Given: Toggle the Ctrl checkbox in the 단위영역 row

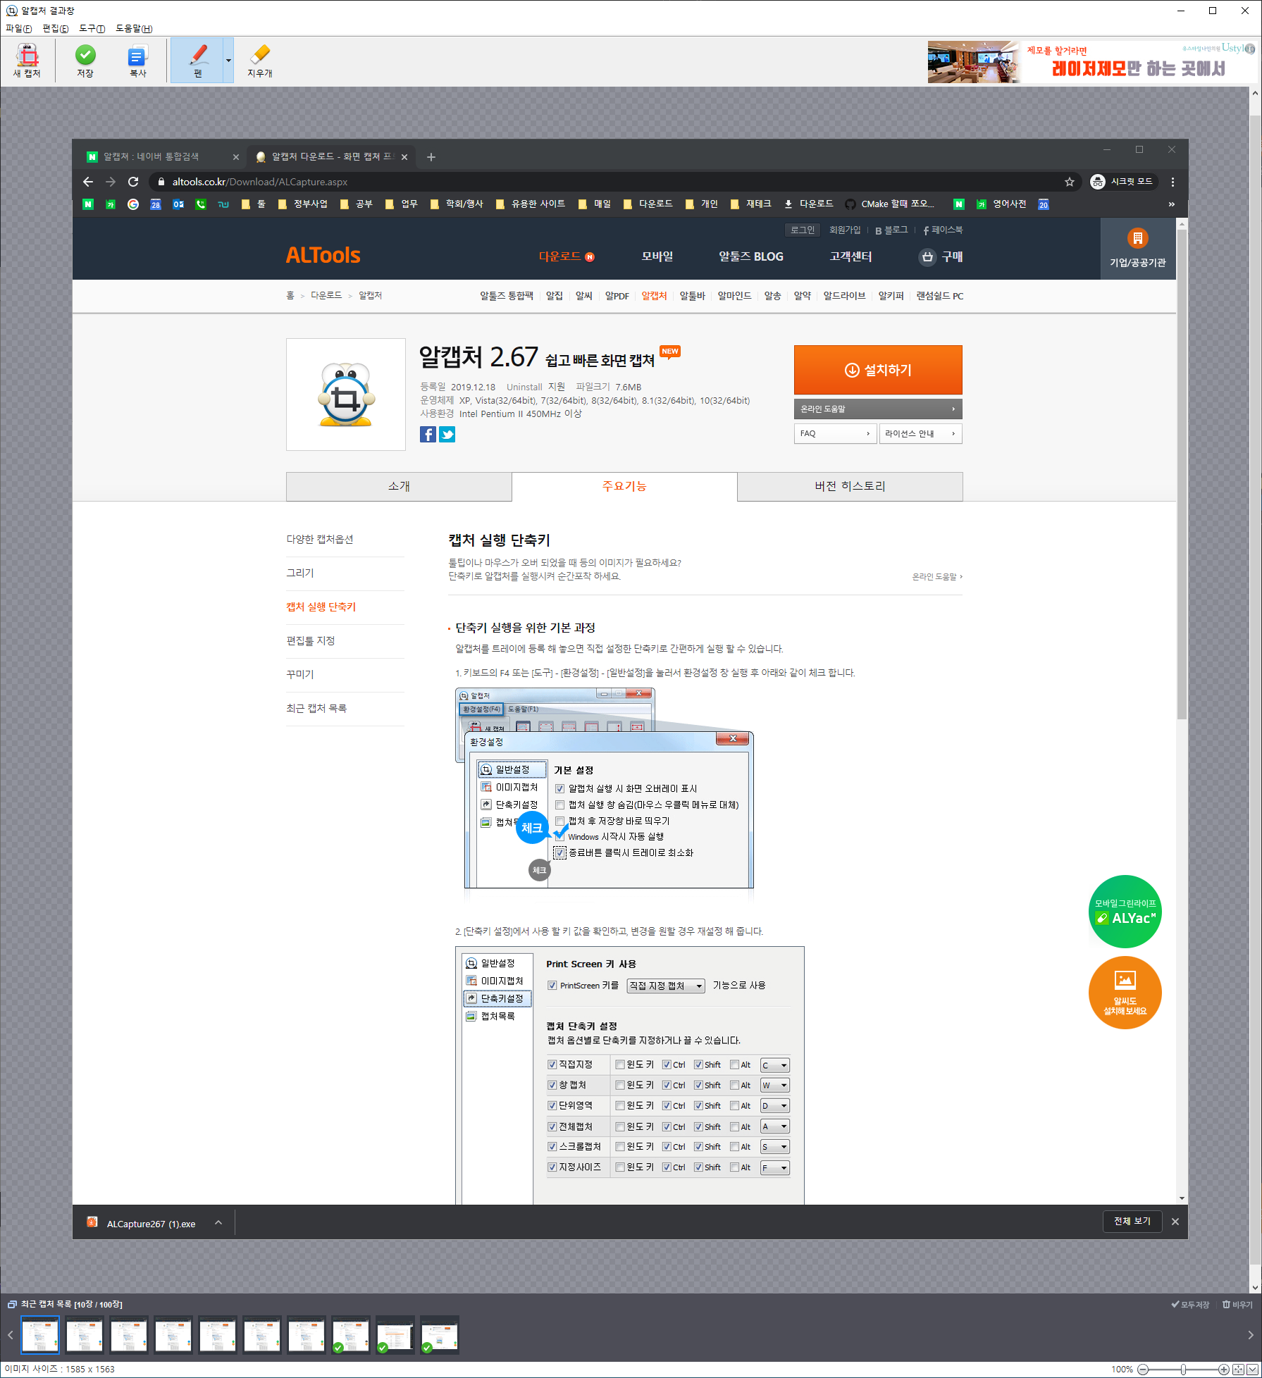Looking at the screenshot, I should pyautogui.click(x=667, y=1105).
